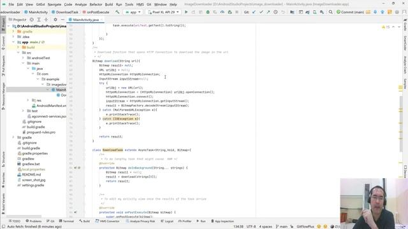The width and height of the screenshot is (408, 229).
Task: Open the HMS menu
Action: [140, 4]
